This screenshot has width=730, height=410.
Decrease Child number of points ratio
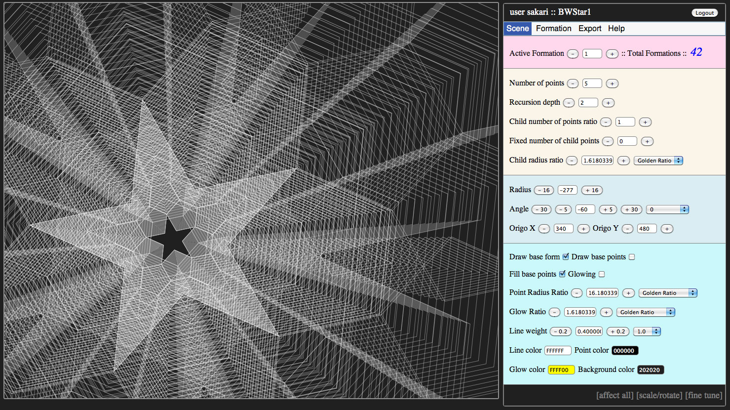[606, 122]
